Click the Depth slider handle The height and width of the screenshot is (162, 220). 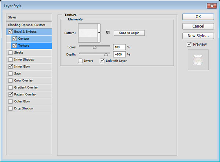click(x=106, y=54)
